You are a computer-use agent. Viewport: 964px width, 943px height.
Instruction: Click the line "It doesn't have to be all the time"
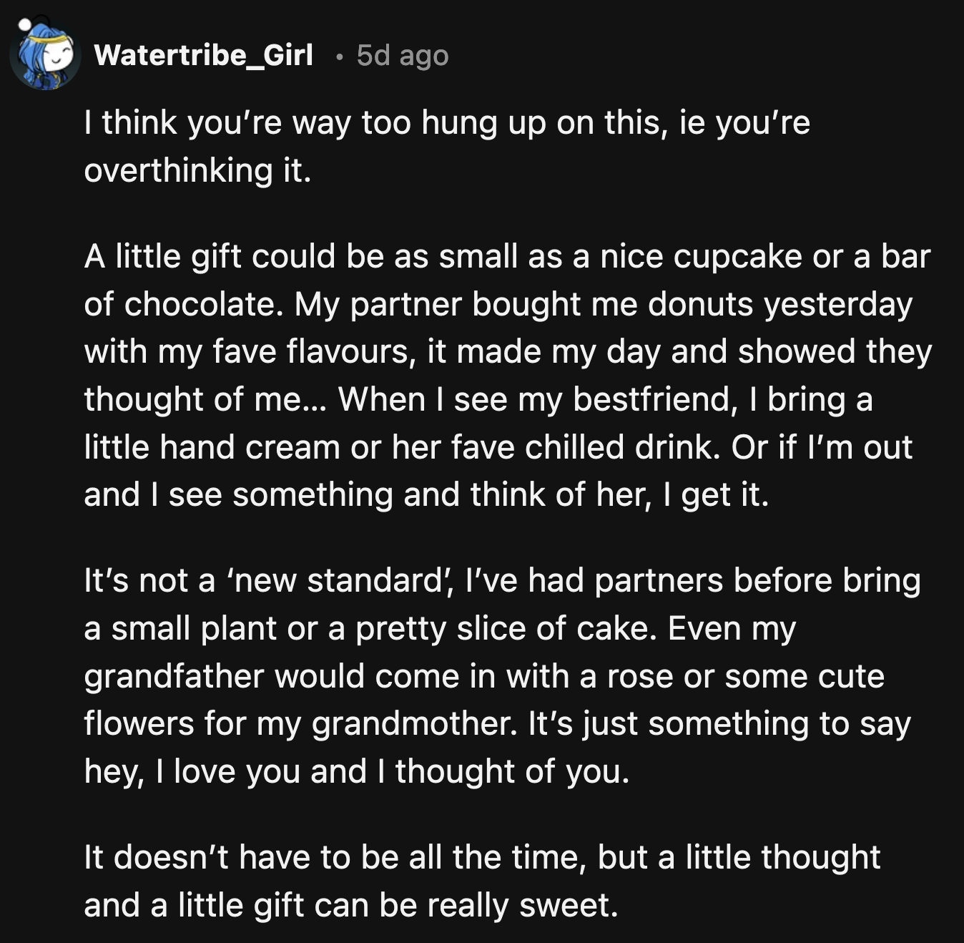(335, 857)
